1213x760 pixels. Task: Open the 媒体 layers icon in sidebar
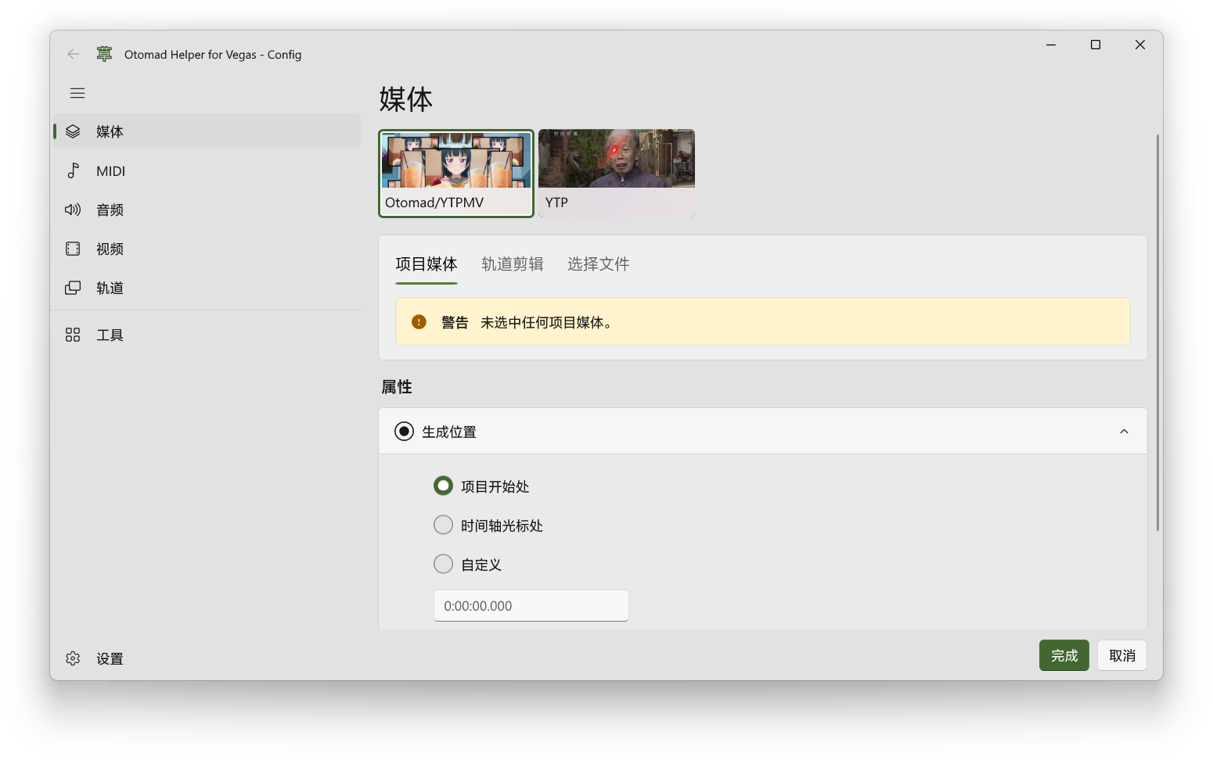pyautogui.click(x=73, y=131)
